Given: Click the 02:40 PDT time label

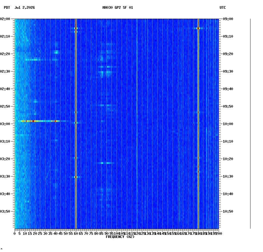Looking at the screenshot, I should [5, 89].
